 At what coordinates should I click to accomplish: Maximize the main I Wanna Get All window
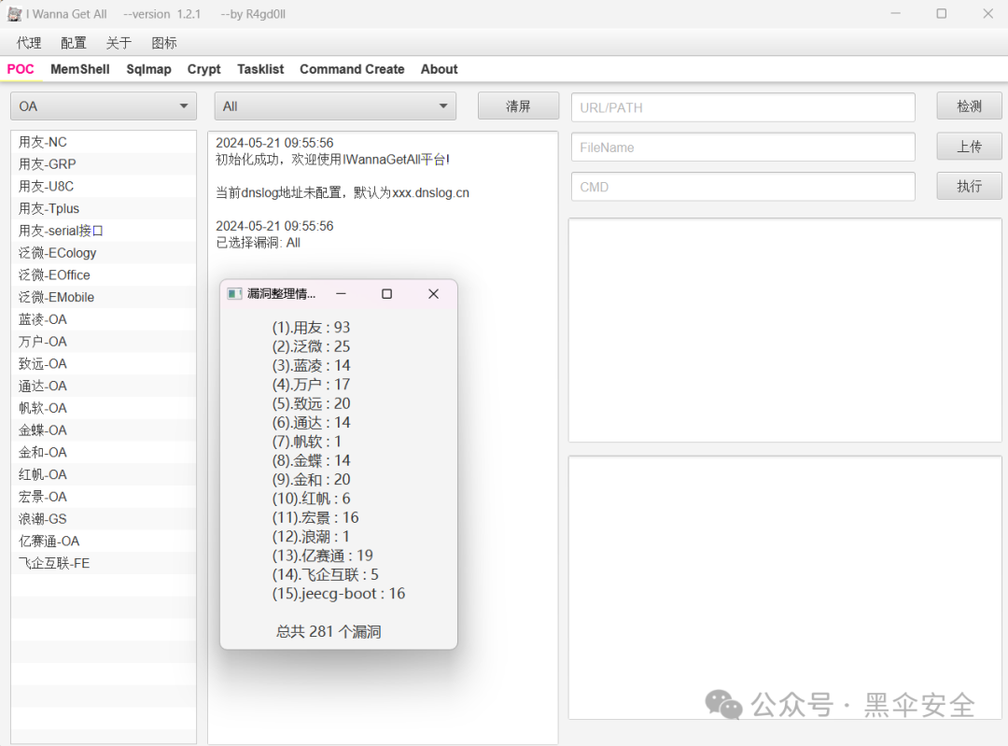[x=941, y=13]
